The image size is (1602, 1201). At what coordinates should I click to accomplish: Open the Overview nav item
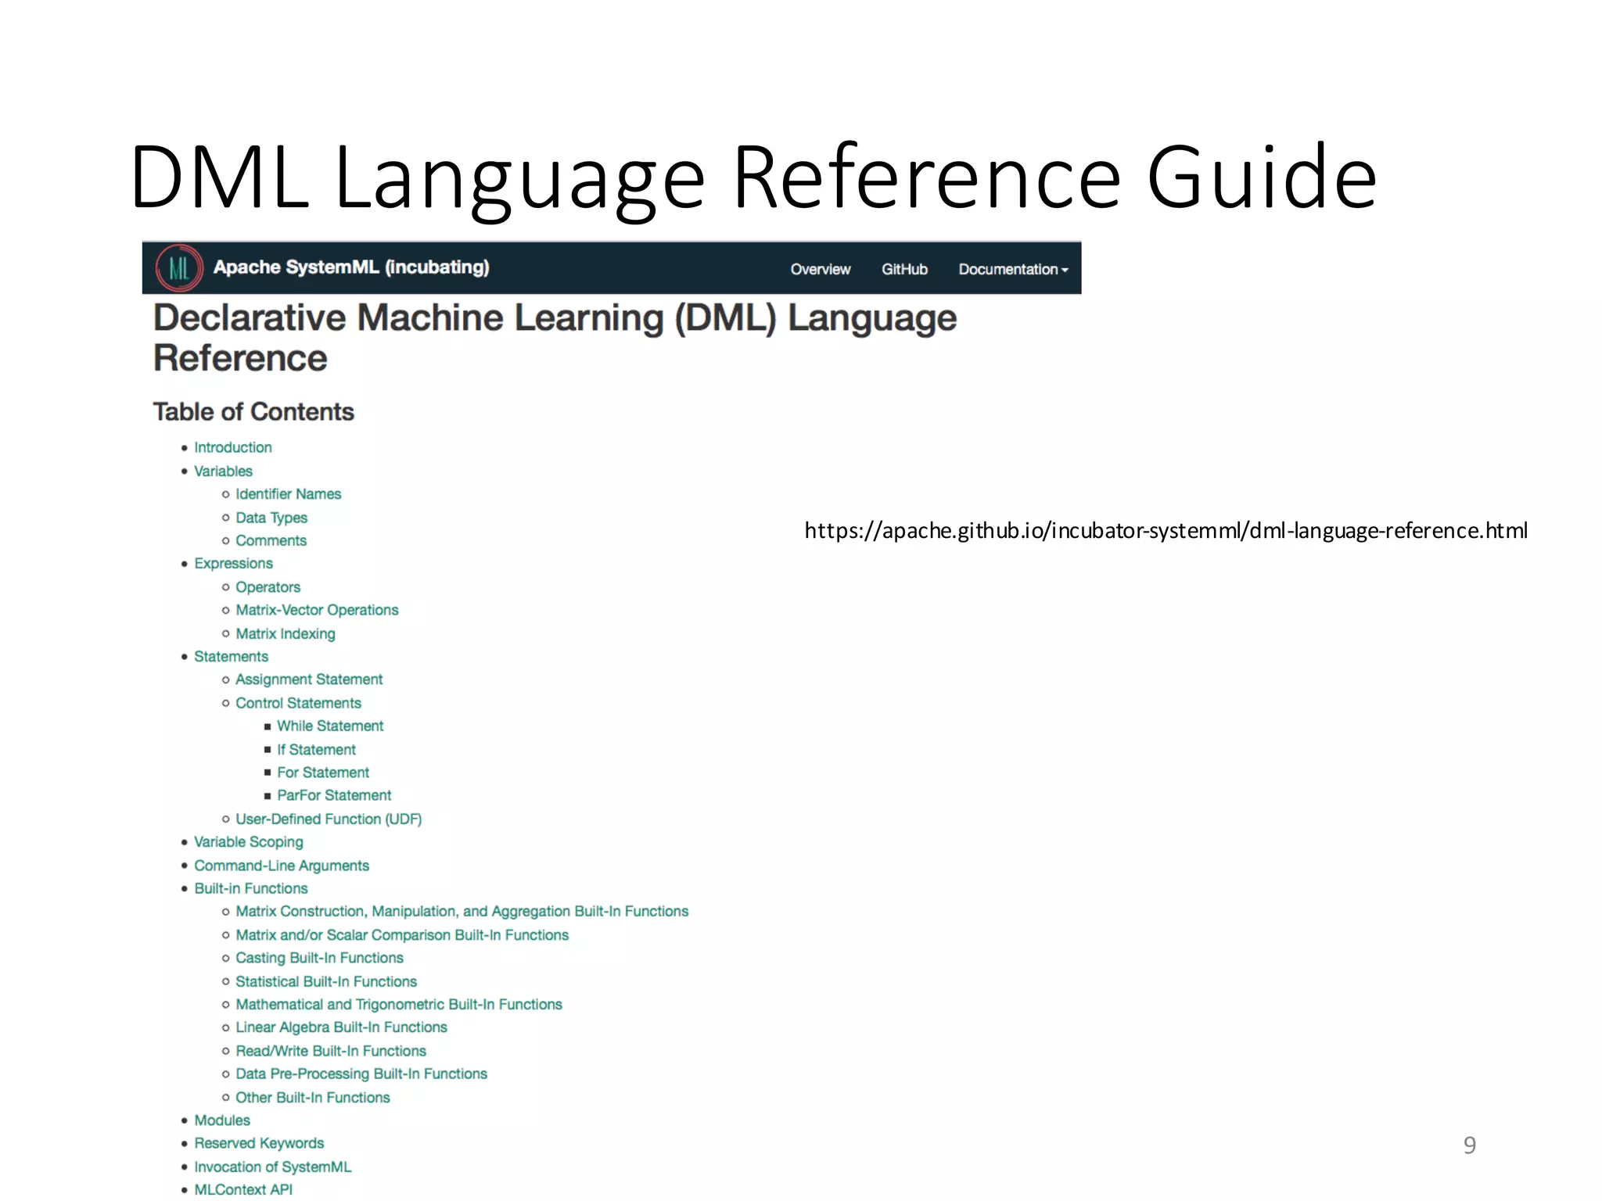tap(820, 269)
